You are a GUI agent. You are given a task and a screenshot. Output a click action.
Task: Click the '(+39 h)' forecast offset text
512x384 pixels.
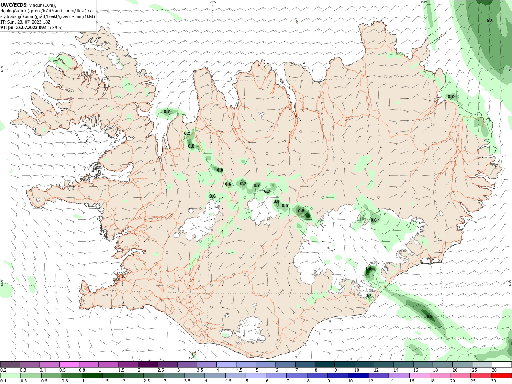(55, 28)
